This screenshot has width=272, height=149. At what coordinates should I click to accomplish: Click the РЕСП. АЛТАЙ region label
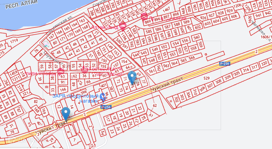coord(21,4)
